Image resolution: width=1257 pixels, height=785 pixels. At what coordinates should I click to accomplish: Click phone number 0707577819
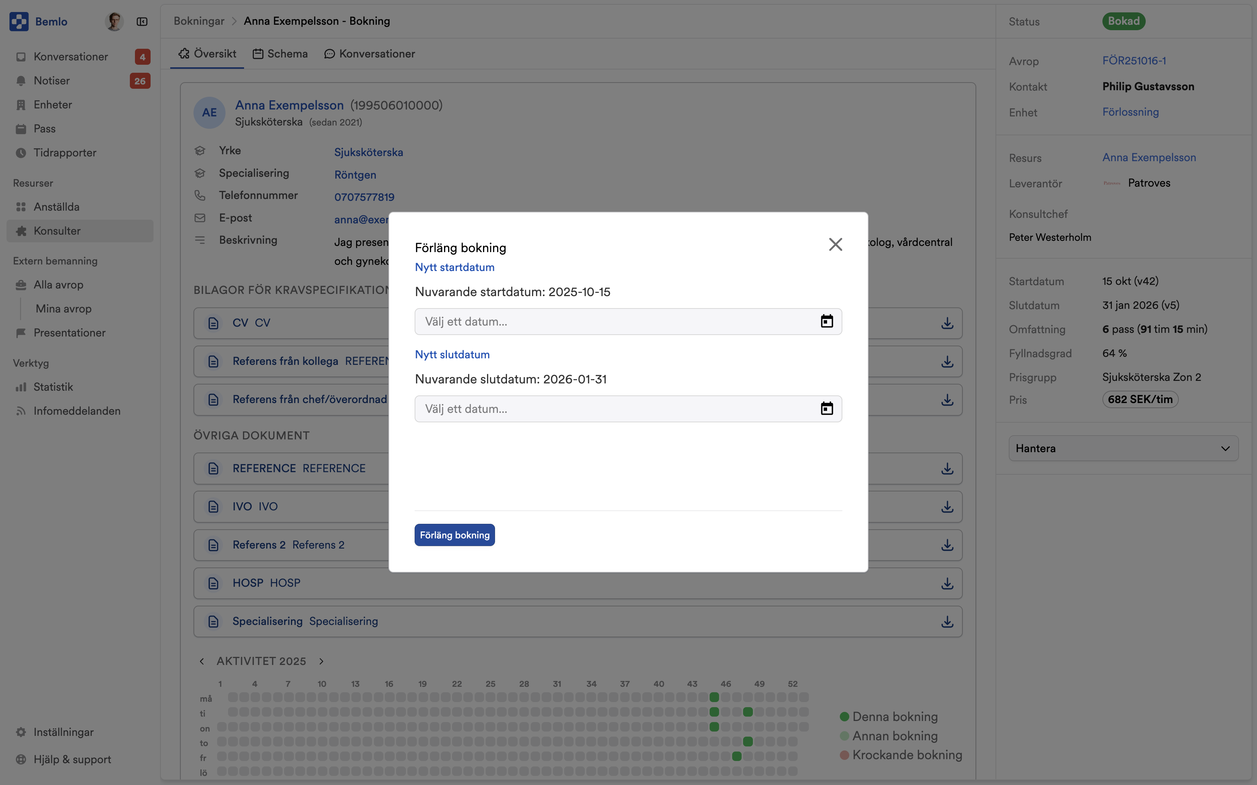pyautogui.click(x=364, y=197)
